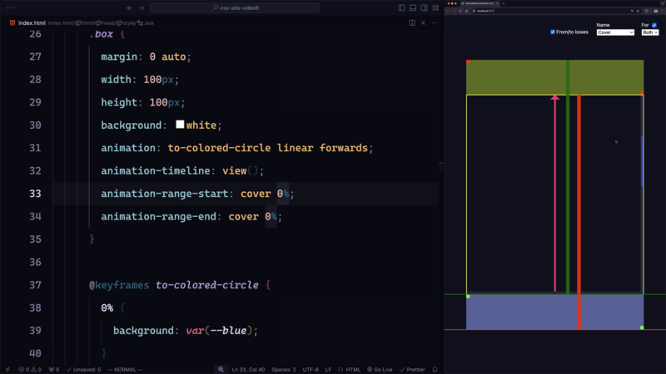Click the blue scrollbar thumb in browser preview
Screen dimensions: 666x374
pos(642,161)
